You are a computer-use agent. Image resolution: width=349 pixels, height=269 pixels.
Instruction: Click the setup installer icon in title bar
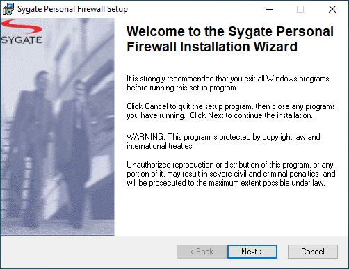coord(9,9)
